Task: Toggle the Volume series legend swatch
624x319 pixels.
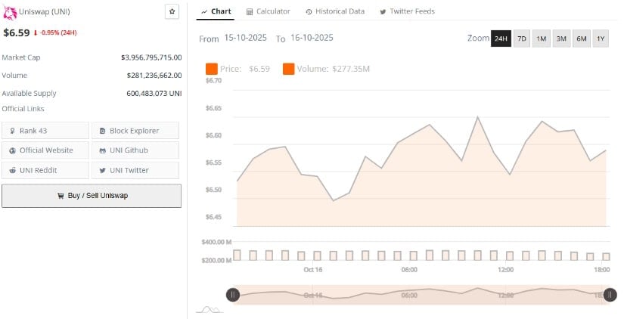Action: click(x=289, y=69)
